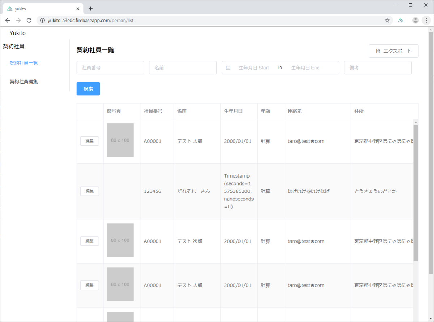434x322 pixels.
Task: Focus the 名前 search field
Action: [x=183, y=68]
